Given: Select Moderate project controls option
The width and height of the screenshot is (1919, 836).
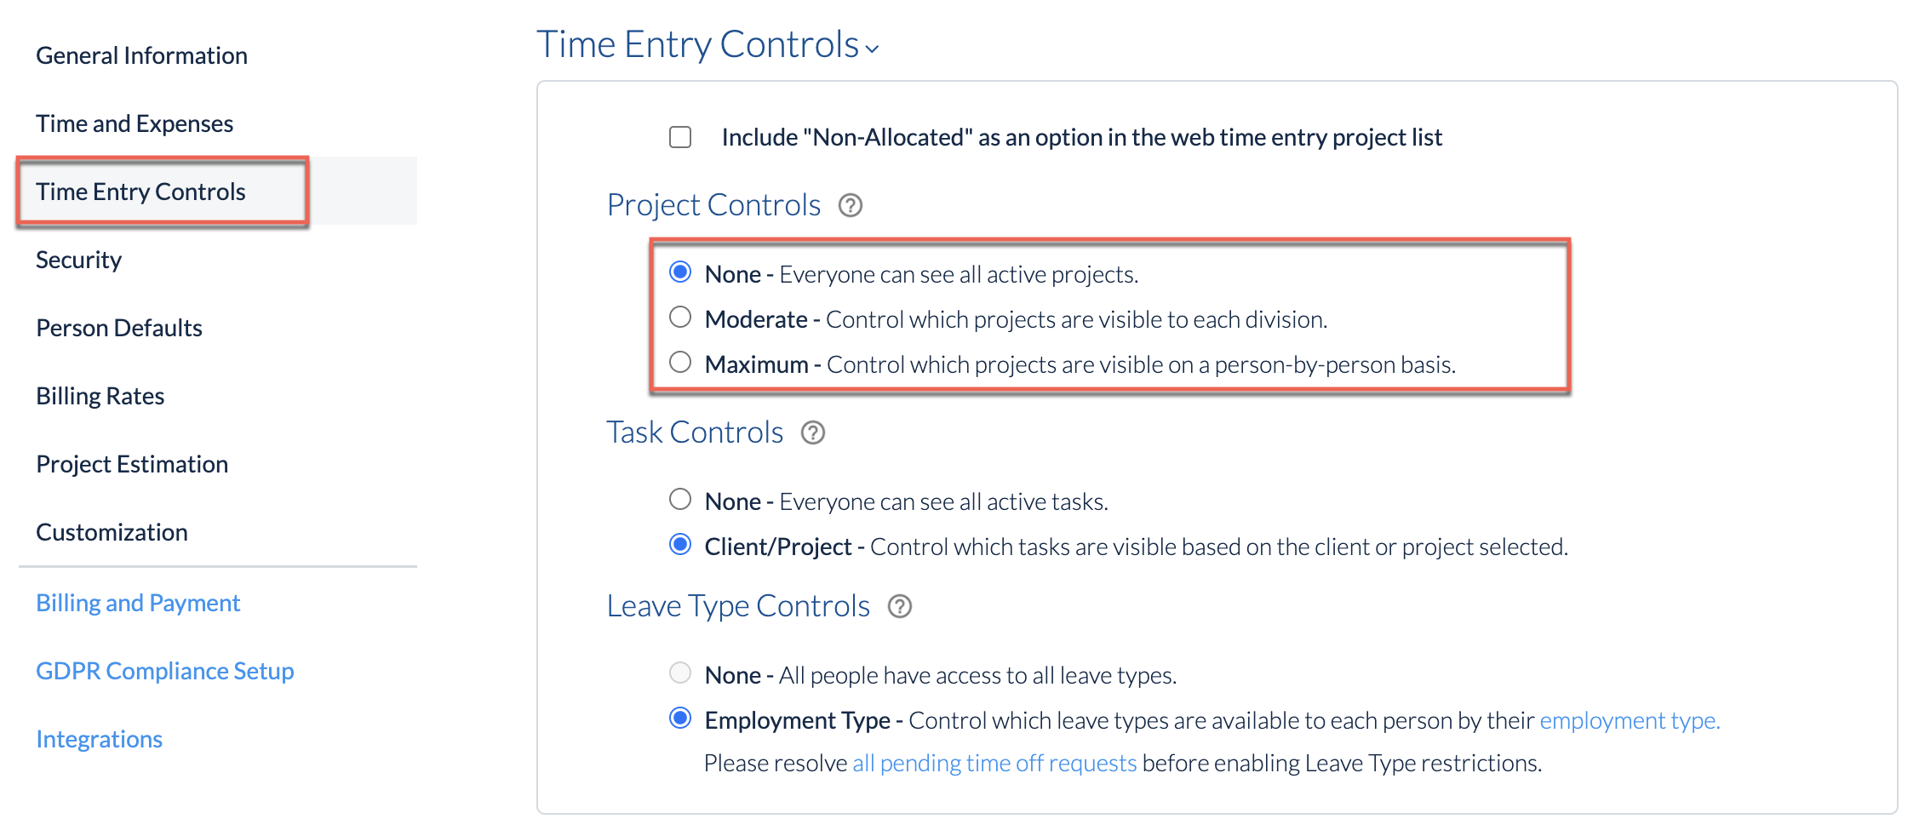Looking at the screenshot, I should click(680, 318).
